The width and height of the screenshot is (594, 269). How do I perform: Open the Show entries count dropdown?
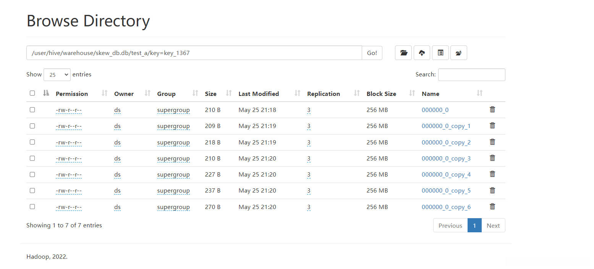click(57, 75)
